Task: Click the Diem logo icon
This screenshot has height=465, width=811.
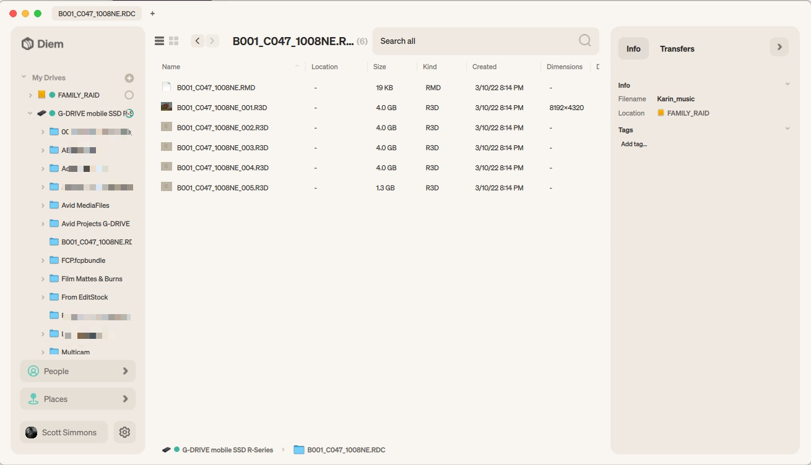Action: (x=27, y=44)
